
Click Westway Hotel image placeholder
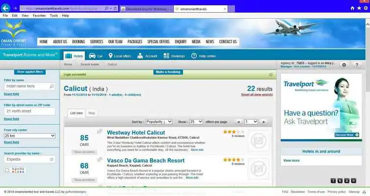tap(258, 141)
